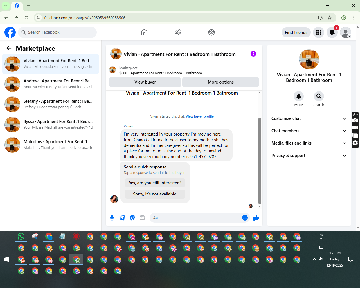This screenshot has height=288, width=360.
Task: Open Malcolms apartment conversation
Action: pyautogui.click(x=51, y=145)
